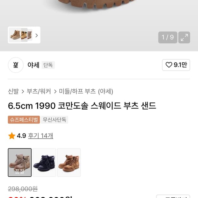Click the 6.5cm 1990 코만도솔 product title

82,106
